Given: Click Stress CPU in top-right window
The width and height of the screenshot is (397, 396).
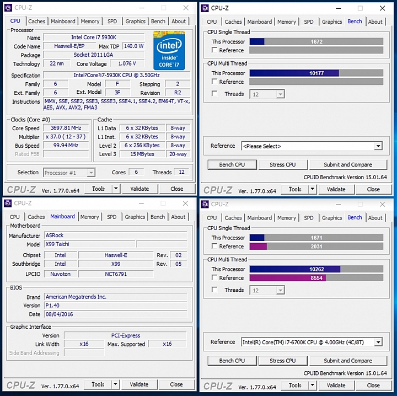Looking at the screenshot, I should (x=282, y=164).
